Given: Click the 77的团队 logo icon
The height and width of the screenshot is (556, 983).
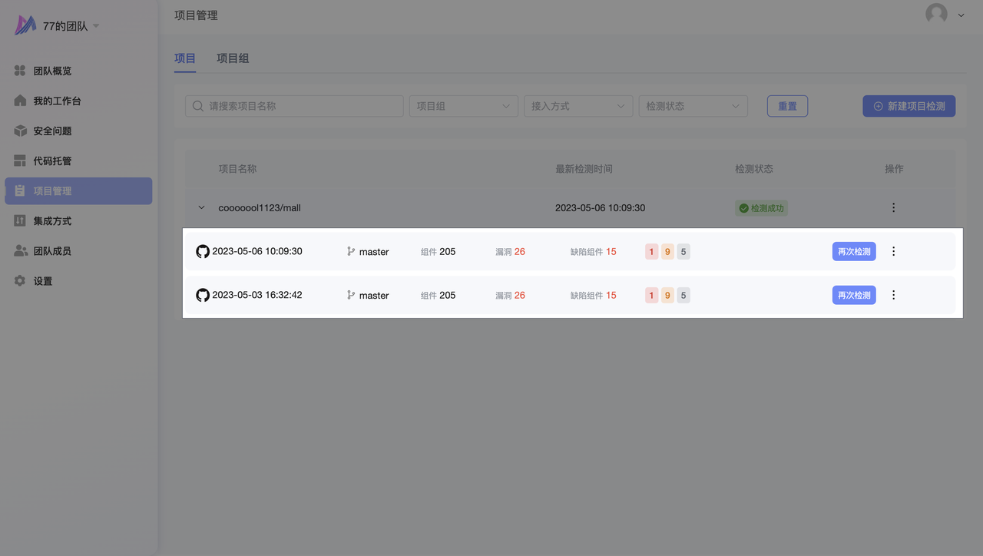Looking at the screenshot, I should click(25, 25).
